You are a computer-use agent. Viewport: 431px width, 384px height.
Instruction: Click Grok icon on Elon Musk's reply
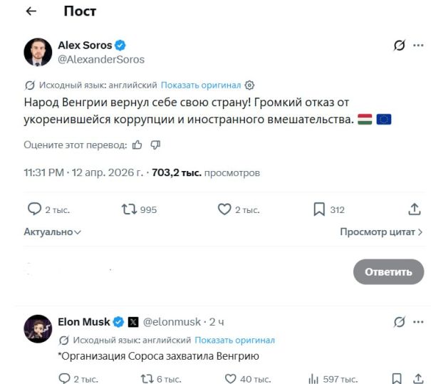click(400, 322)
